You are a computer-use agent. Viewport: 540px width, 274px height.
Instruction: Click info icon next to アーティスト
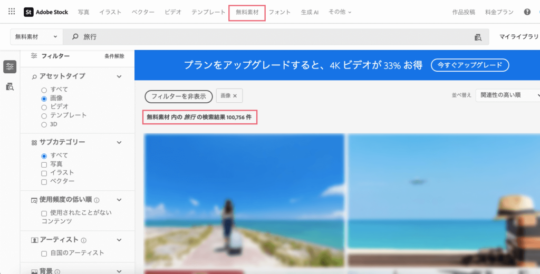pyautogui.click(x=83, y=240)
